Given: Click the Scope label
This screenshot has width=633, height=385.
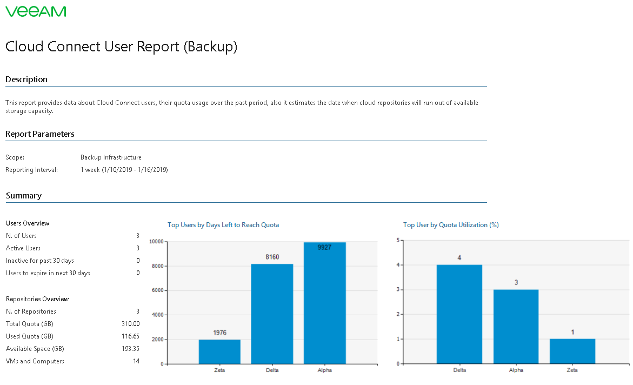Looking at the screenshot, I should 15,157.
